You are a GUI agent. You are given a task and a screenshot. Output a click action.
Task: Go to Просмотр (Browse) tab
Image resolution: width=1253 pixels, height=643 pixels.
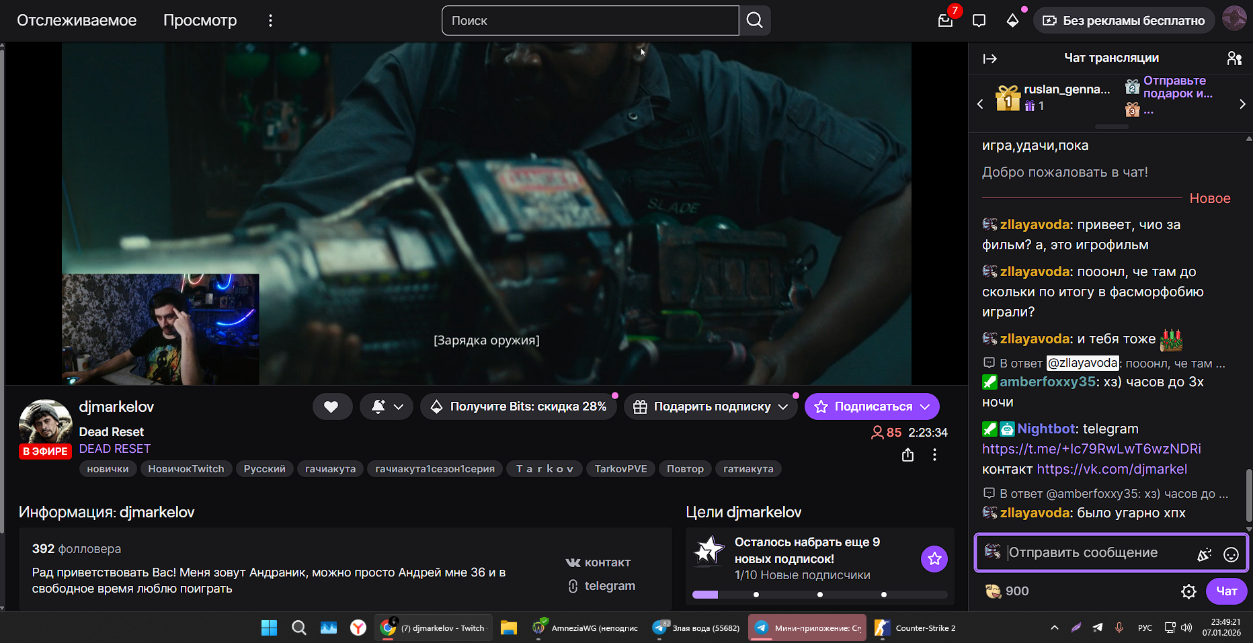[x=200, y=21]
